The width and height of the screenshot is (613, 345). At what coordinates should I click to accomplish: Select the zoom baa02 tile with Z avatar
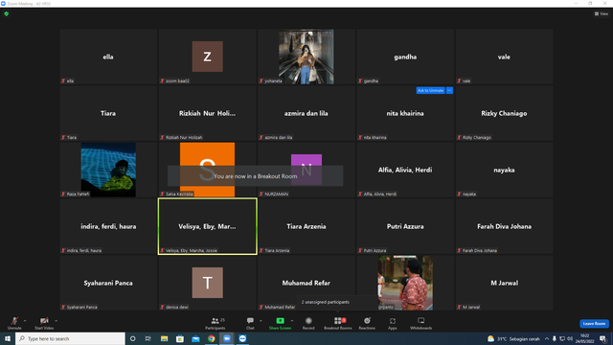[x=207, y=57]
